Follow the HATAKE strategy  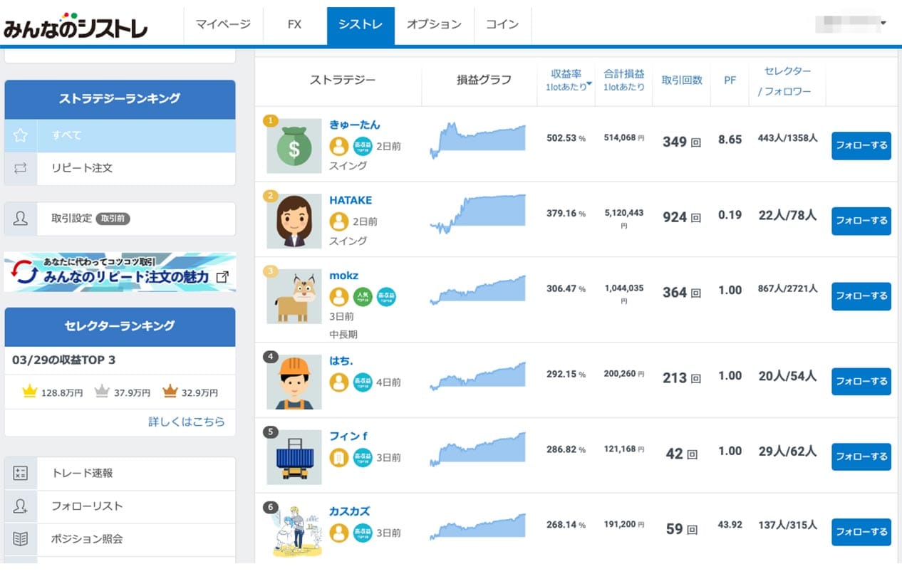[x=861, y=221]
